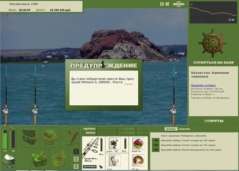Click ВЕРНУТЬСЯ НА БАЗУ
This screenshot has width=239, height=171.
(213, 62)
